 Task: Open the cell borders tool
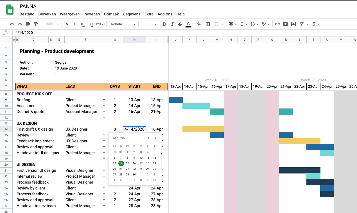208,24
